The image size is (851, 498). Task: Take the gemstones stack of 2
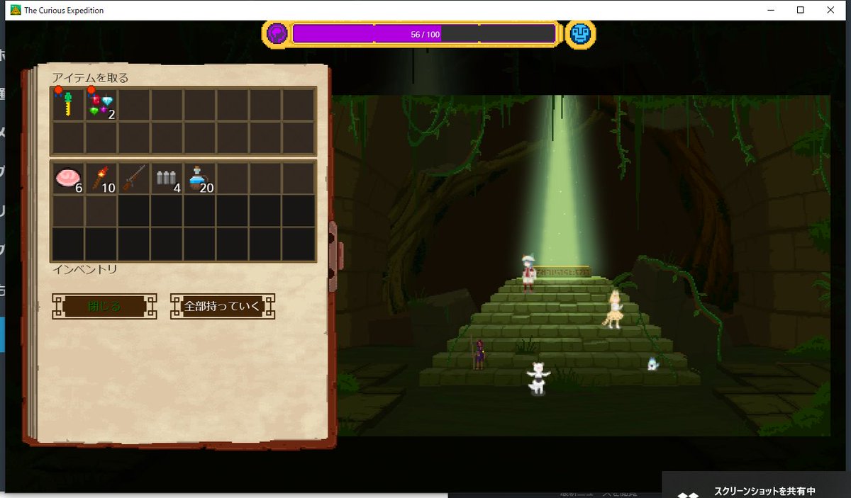pyautogui.click(x=101, y=105)
